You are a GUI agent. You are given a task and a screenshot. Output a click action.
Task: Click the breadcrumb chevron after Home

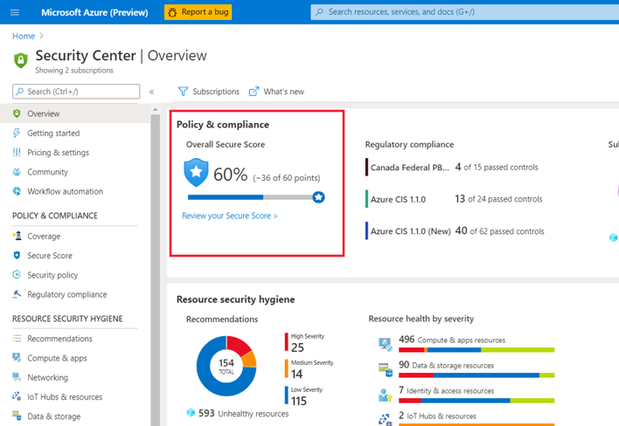41,36
